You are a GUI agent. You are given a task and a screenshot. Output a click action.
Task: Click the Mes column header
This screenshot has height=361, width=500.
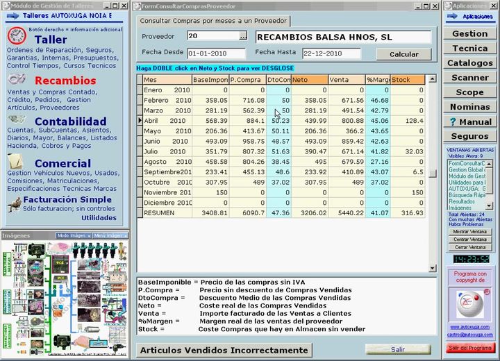coord(167,80)
